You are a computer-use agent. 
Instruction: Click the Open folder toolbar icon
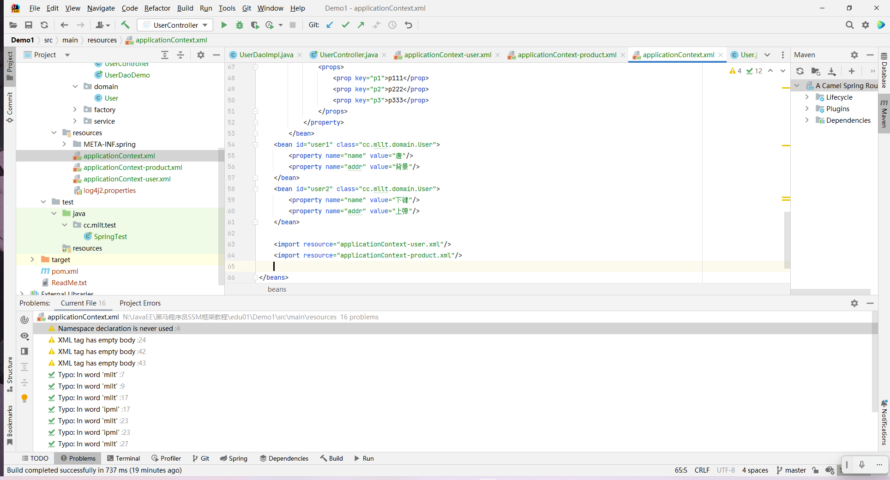pyautogui.click(x=13, y=25)
